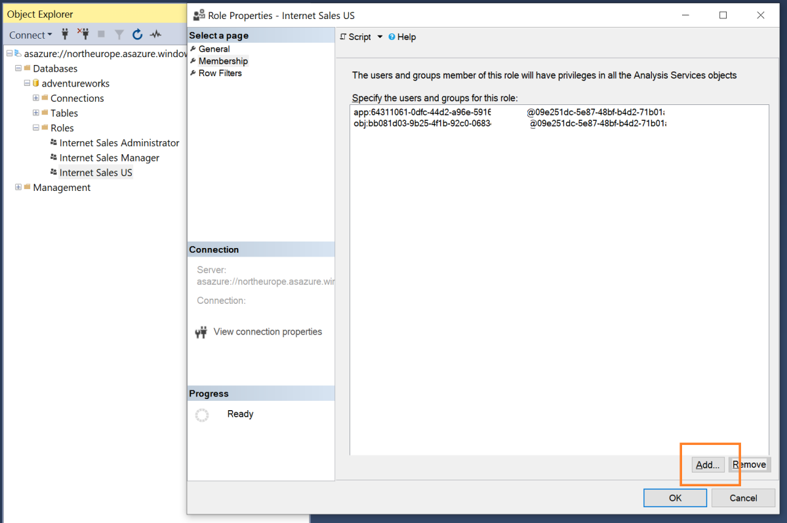This screenshot has width=787, height=523.
Task: Open the Row Filters page
Action: (x=220, y=73)
